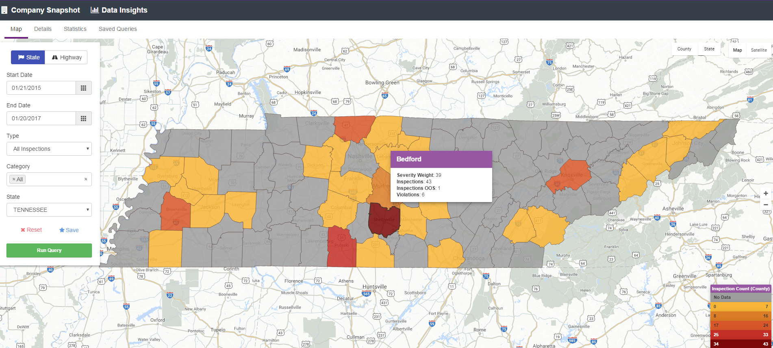Click the Start Date input field
Screen dimensions: 773x348
point(41,88)
